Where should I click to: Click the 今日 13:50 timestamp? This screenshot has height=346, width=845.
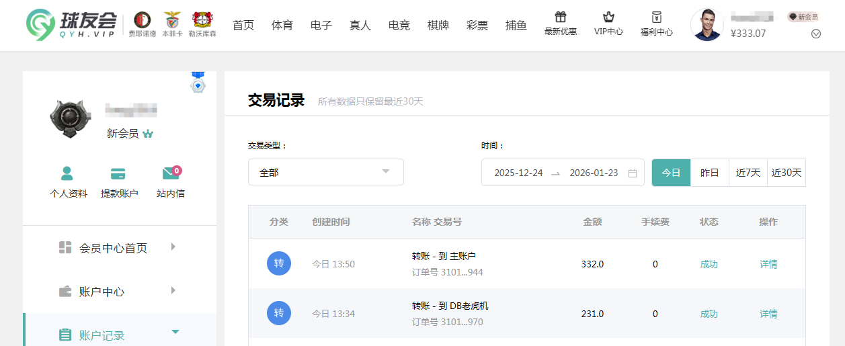[x=333, y=264]
